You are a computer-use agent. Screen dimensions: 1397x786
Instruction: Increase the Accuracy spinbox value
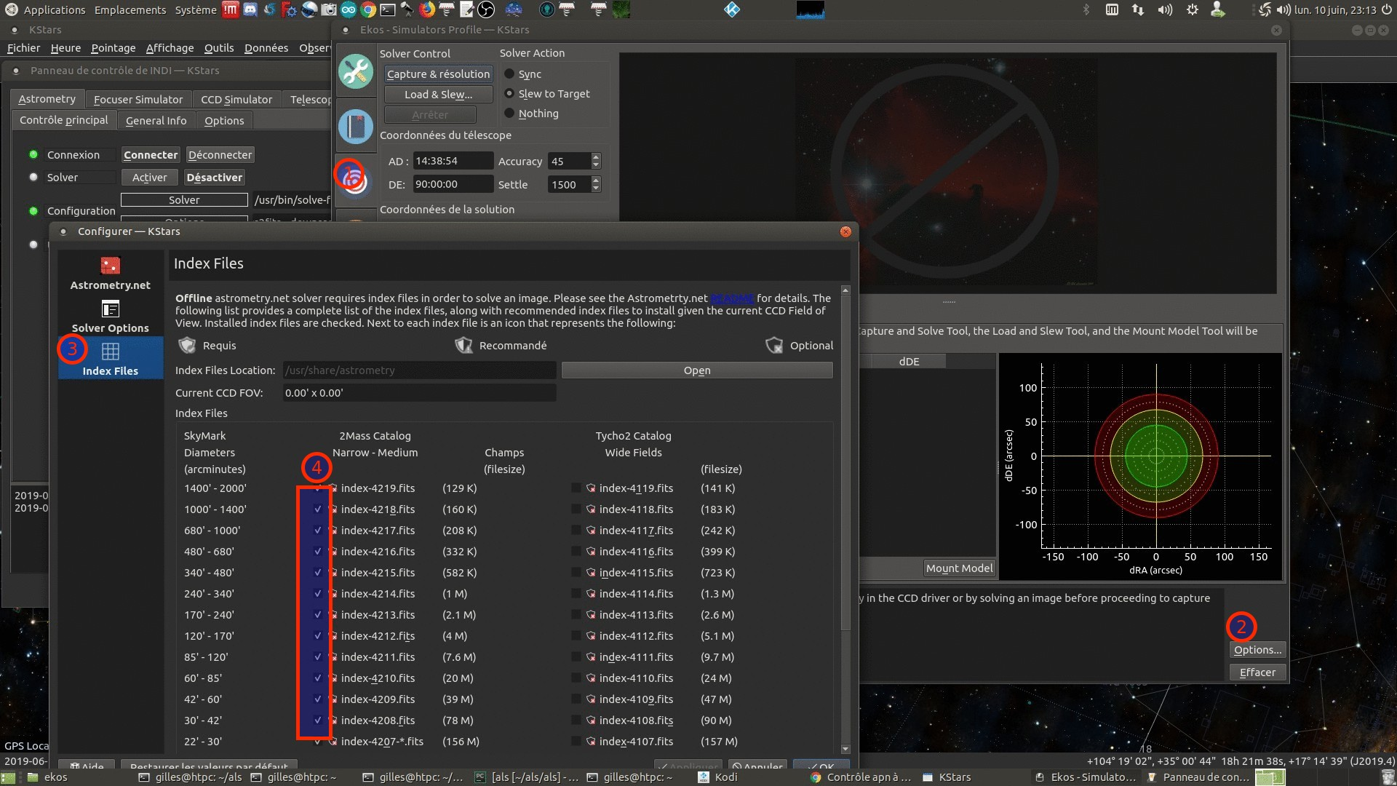coord(596,157)
